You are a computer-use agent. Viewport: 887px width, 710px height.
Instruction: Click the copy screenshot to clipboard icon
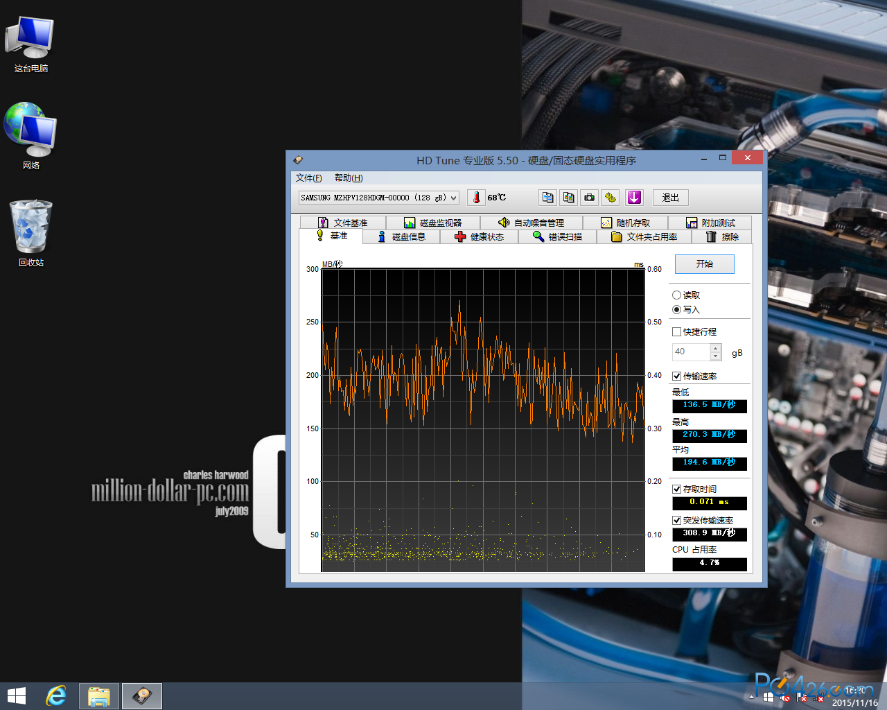pyautogui.click(x=569, y=198)
